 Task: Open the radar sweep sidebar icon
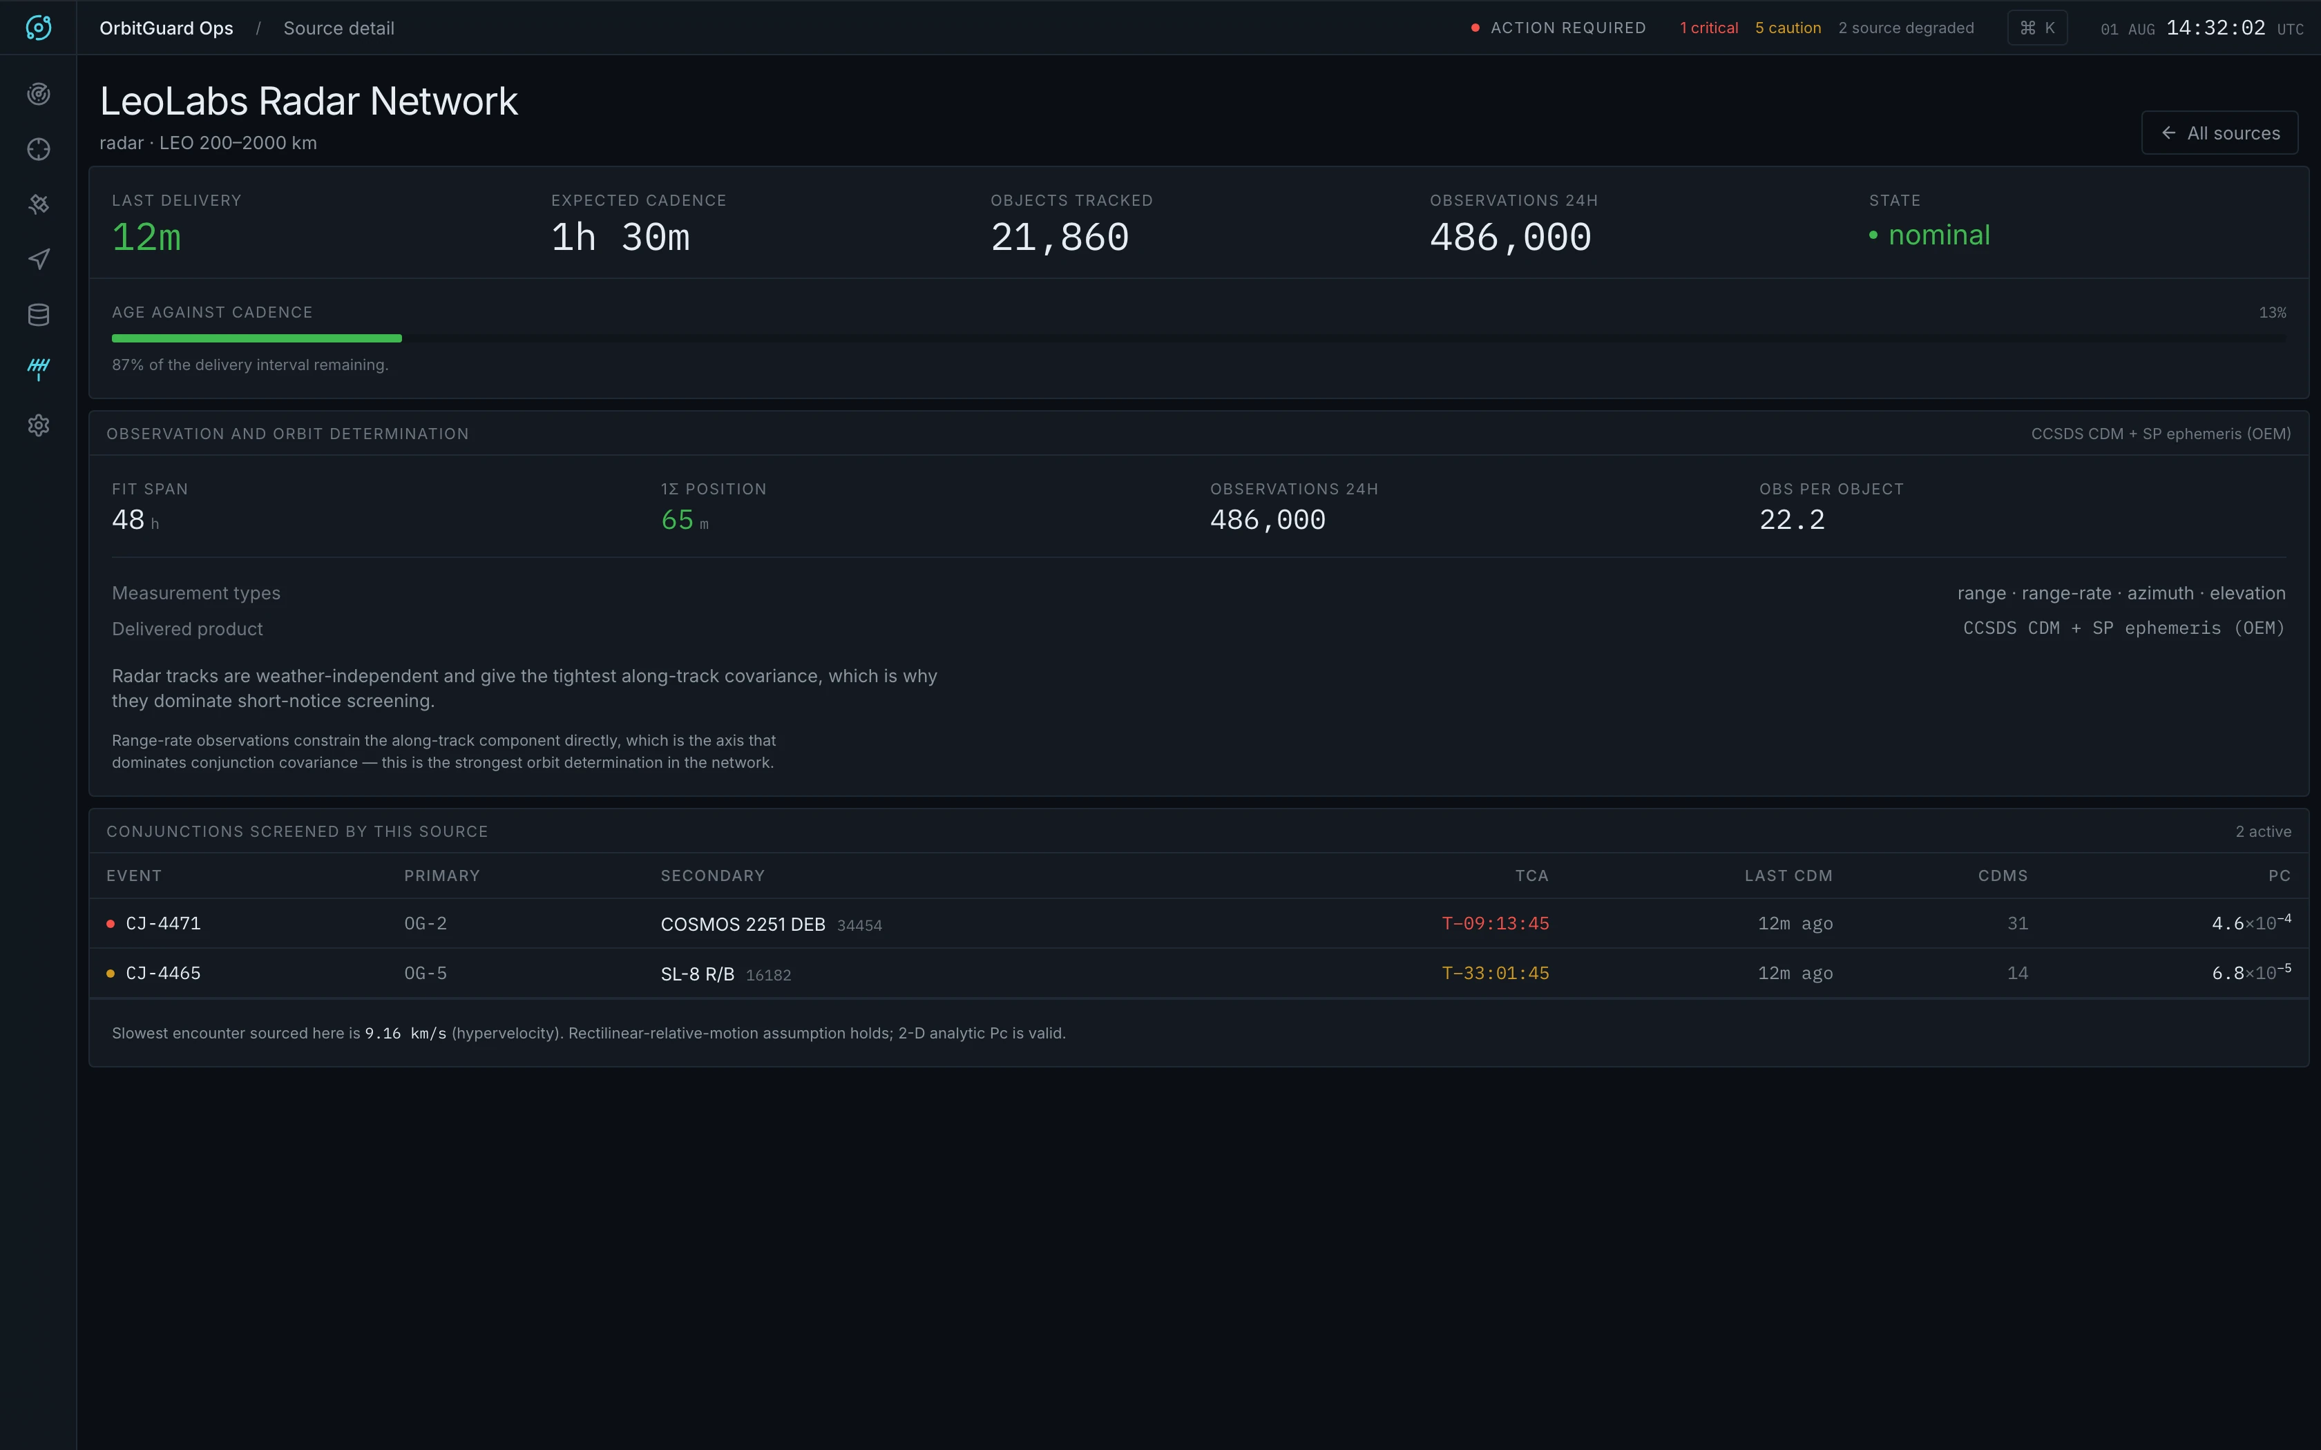pos(39,94)
